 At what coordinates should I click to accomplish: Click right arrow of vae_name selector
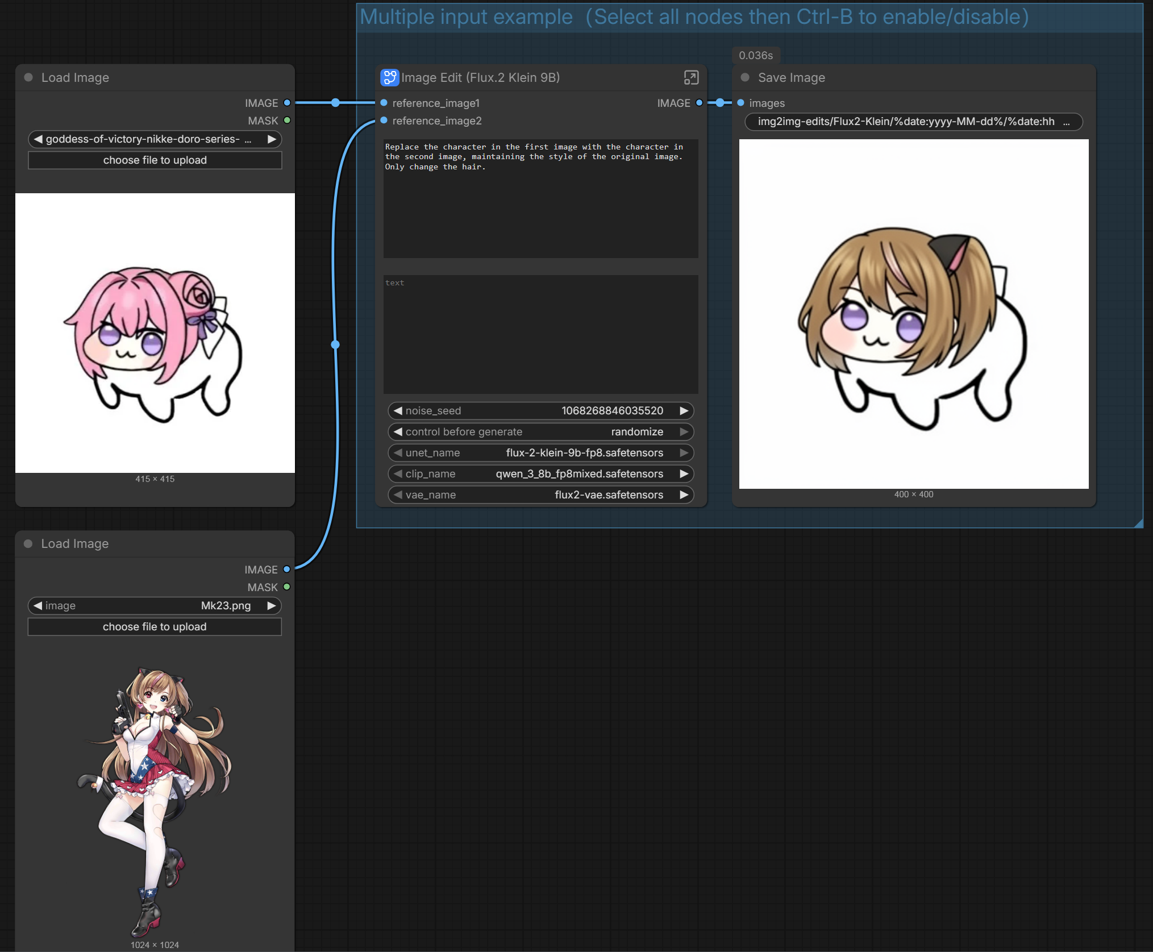684,494
